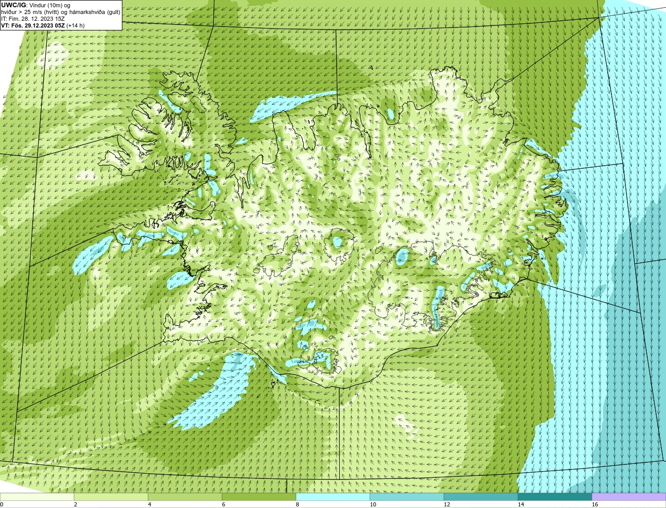Image resolution: width=666 pixels, height=508 pixels.
Task: Click the 2–4 m/s light green legend swatch
Action: (111, 497)
